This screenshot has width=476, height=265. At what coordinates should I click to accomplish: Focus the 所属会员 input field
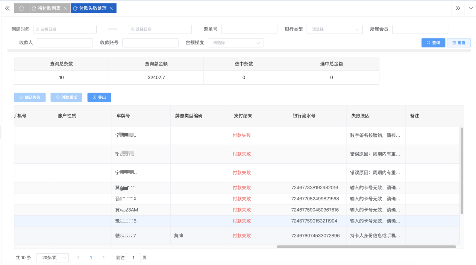click(x=420, y=29)
